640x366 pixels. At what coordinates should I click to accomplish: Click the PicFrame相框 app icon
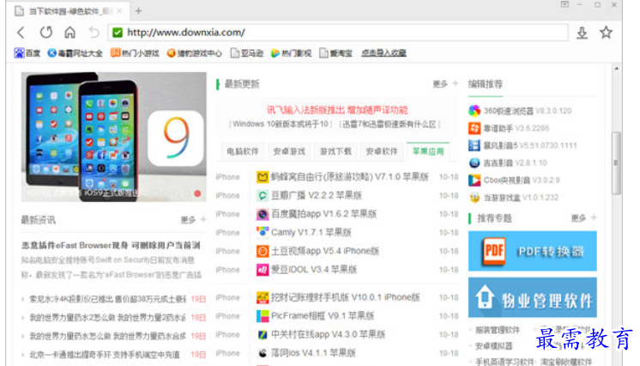coord(262,315)
